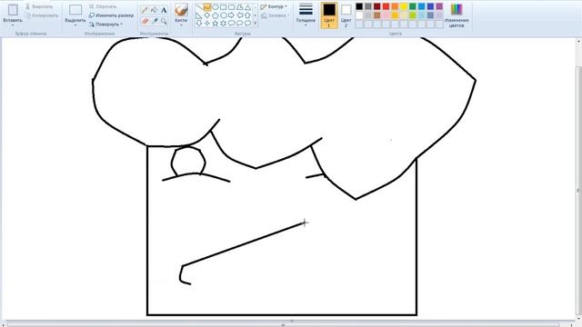Choose the Four-point star shape
The height and width of the screenshot is (327, 582).
(207, 24)
